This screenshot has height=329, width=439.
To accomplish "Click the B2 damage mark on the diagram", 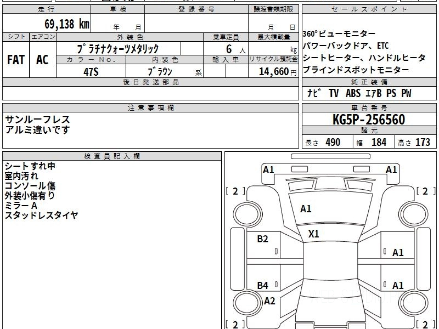I will [263, 239].
